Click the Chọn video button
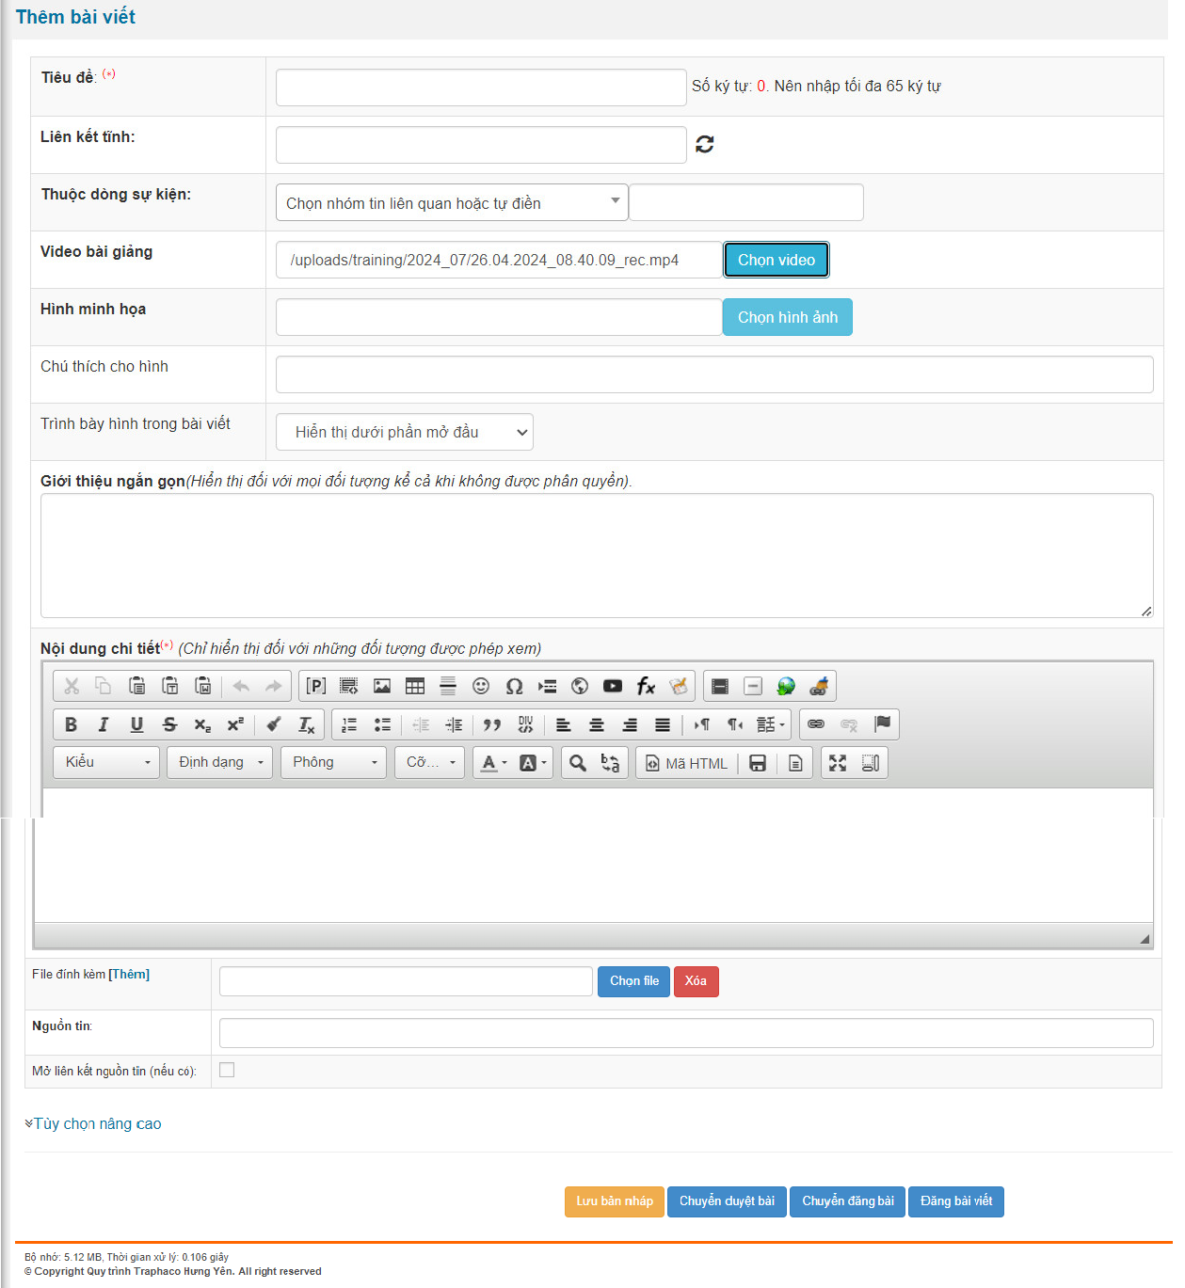This screenshot has width=1185, height=1288. [776, 260]
